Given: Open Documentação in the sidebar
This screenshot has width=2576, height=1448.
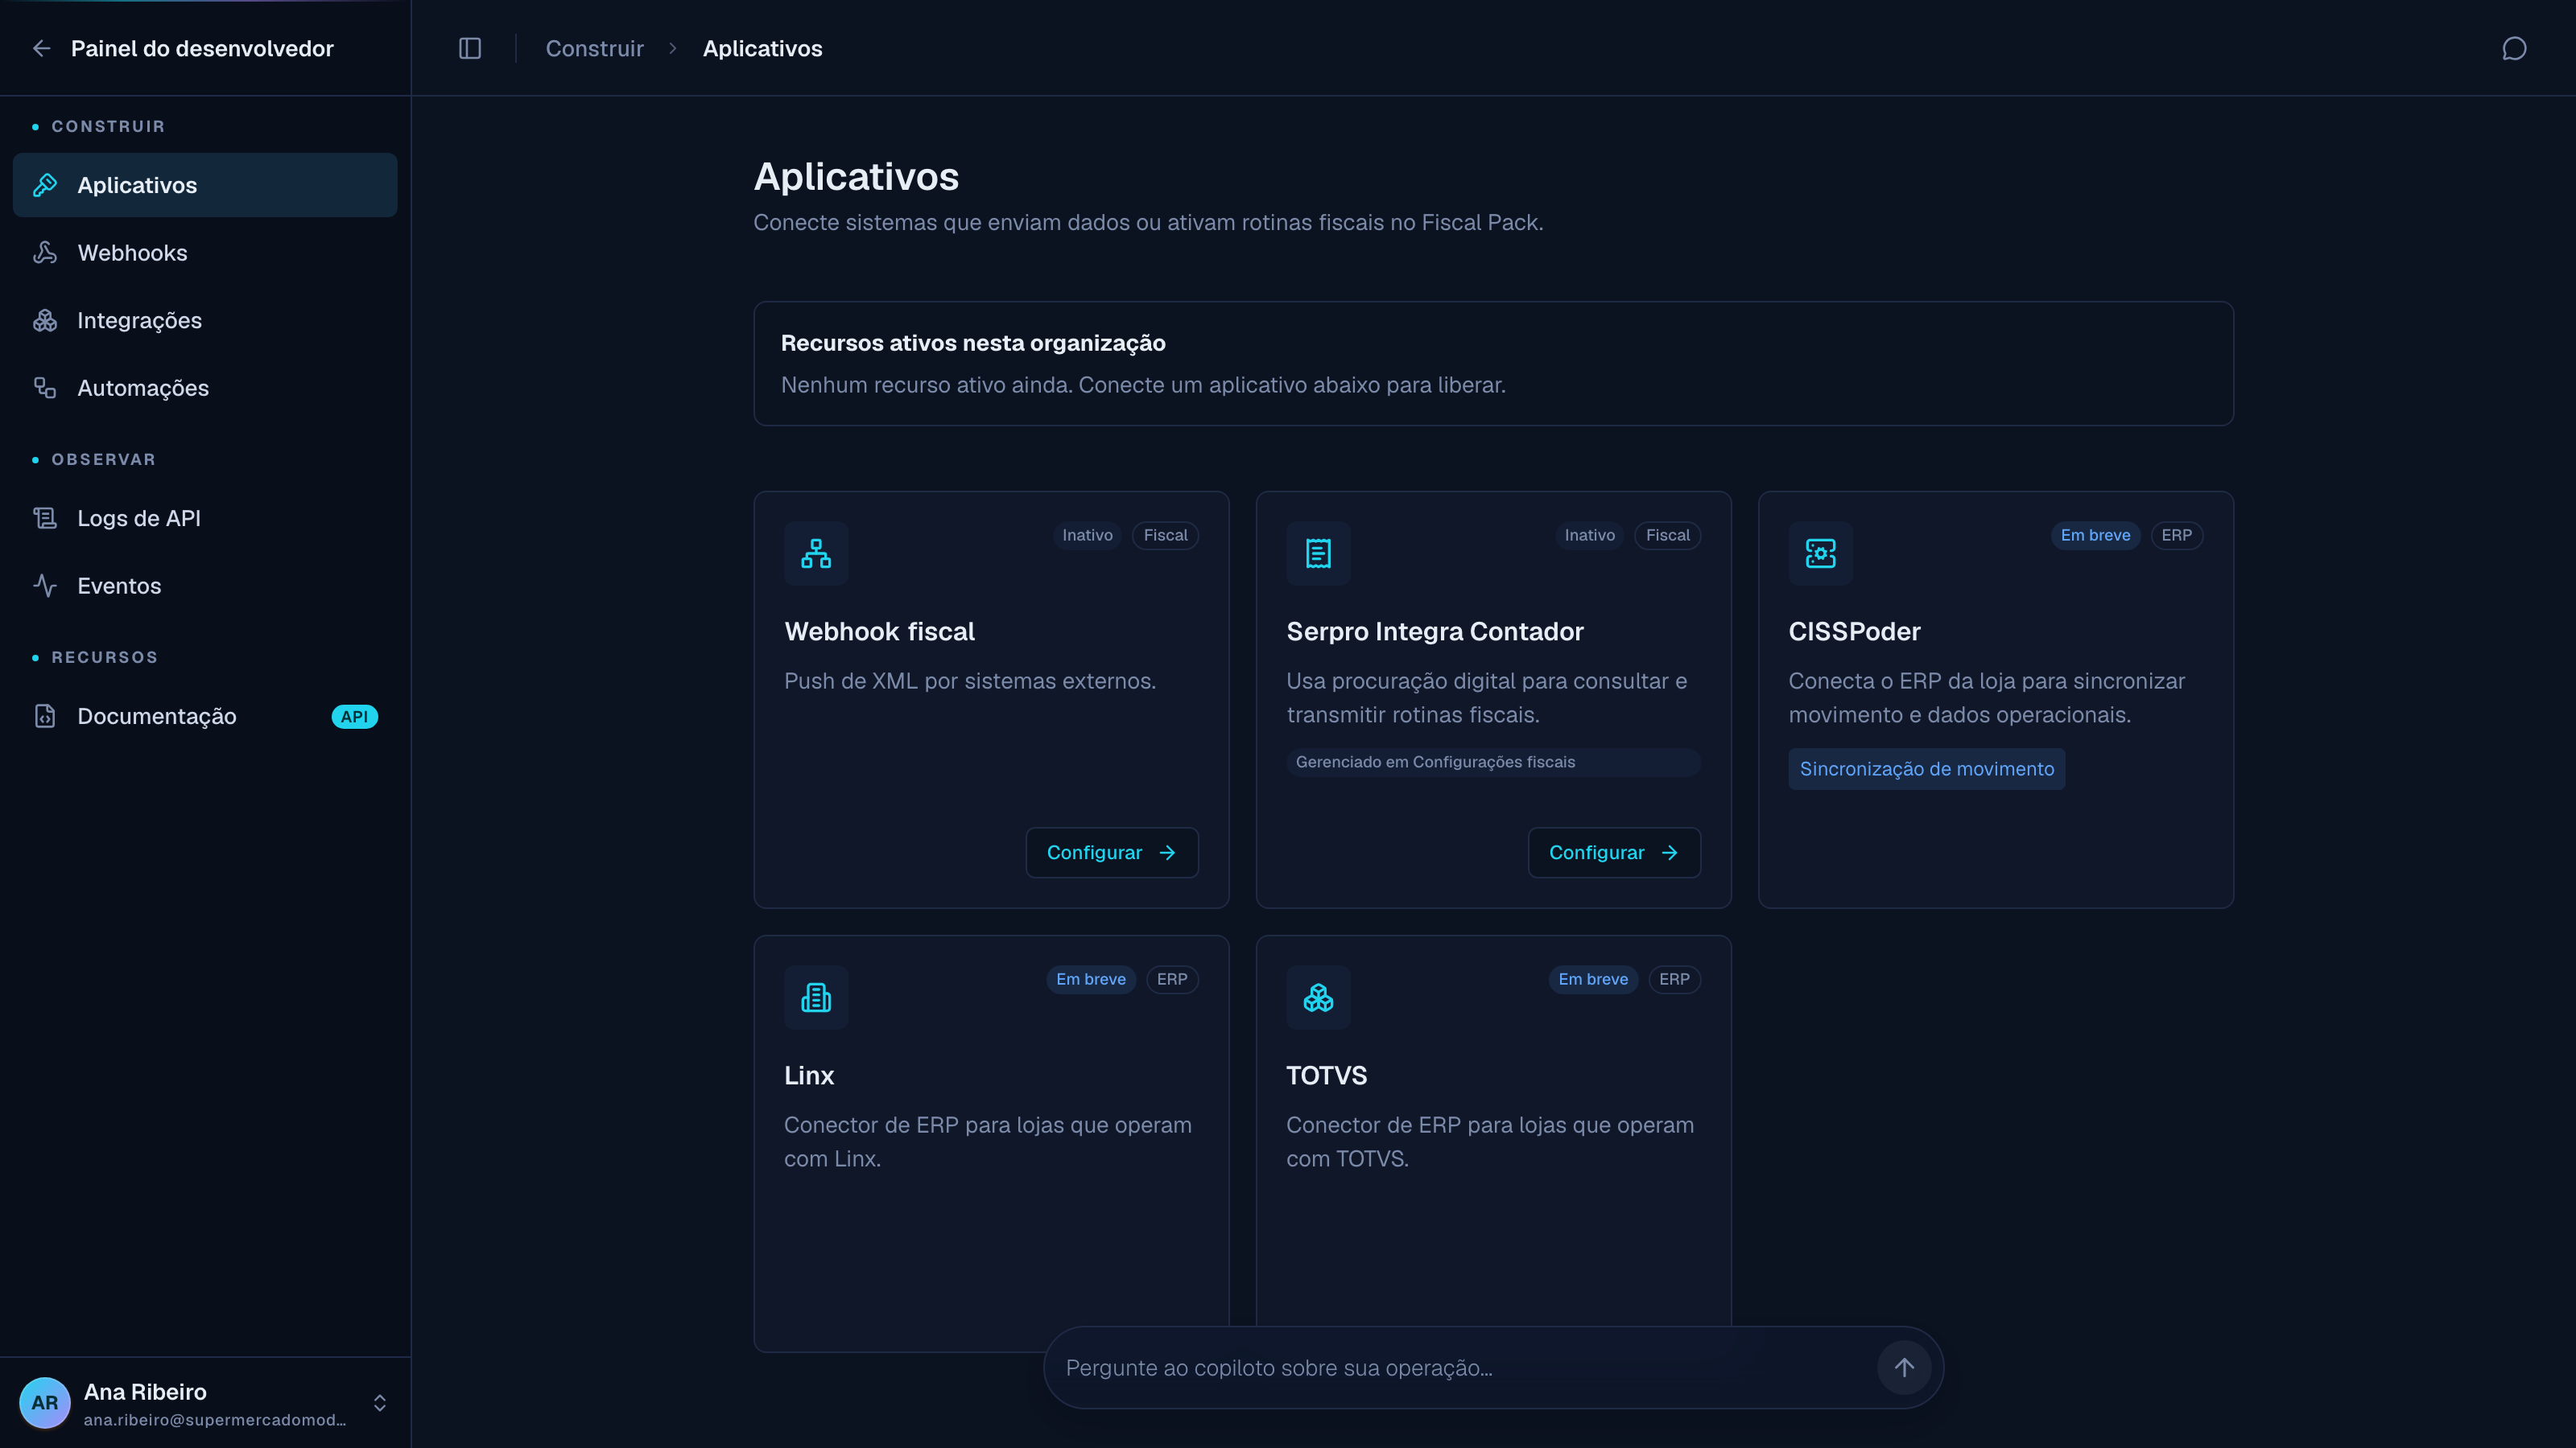Looking at the screenshot, I should point(205,715).
